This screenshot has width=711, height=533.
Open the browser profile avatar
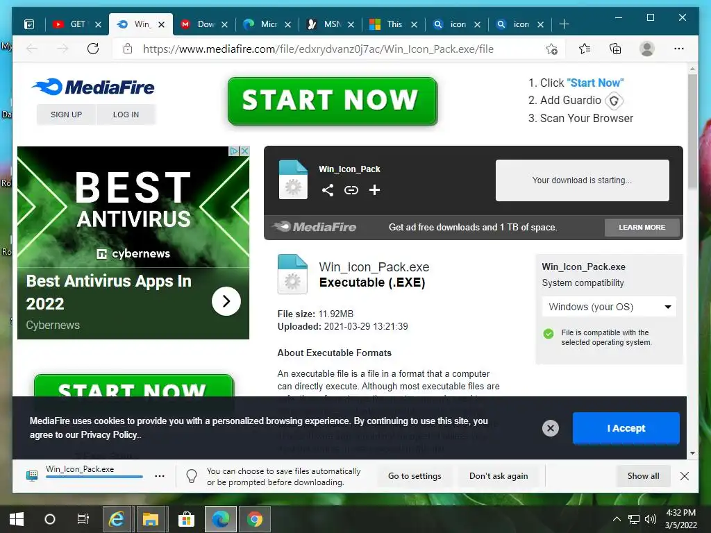point(647,49)
